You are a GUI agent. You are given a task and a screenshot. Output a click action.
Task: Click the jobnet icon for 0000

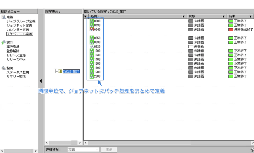tap(92, 21)
